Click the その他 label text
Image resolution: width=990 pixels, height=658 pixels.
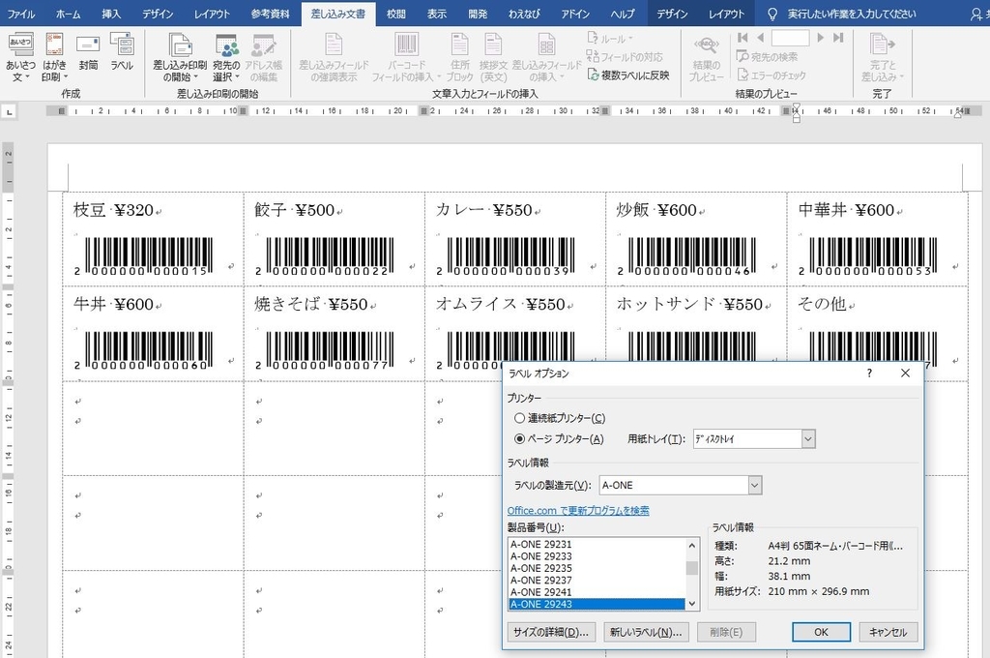pos(822,304)
